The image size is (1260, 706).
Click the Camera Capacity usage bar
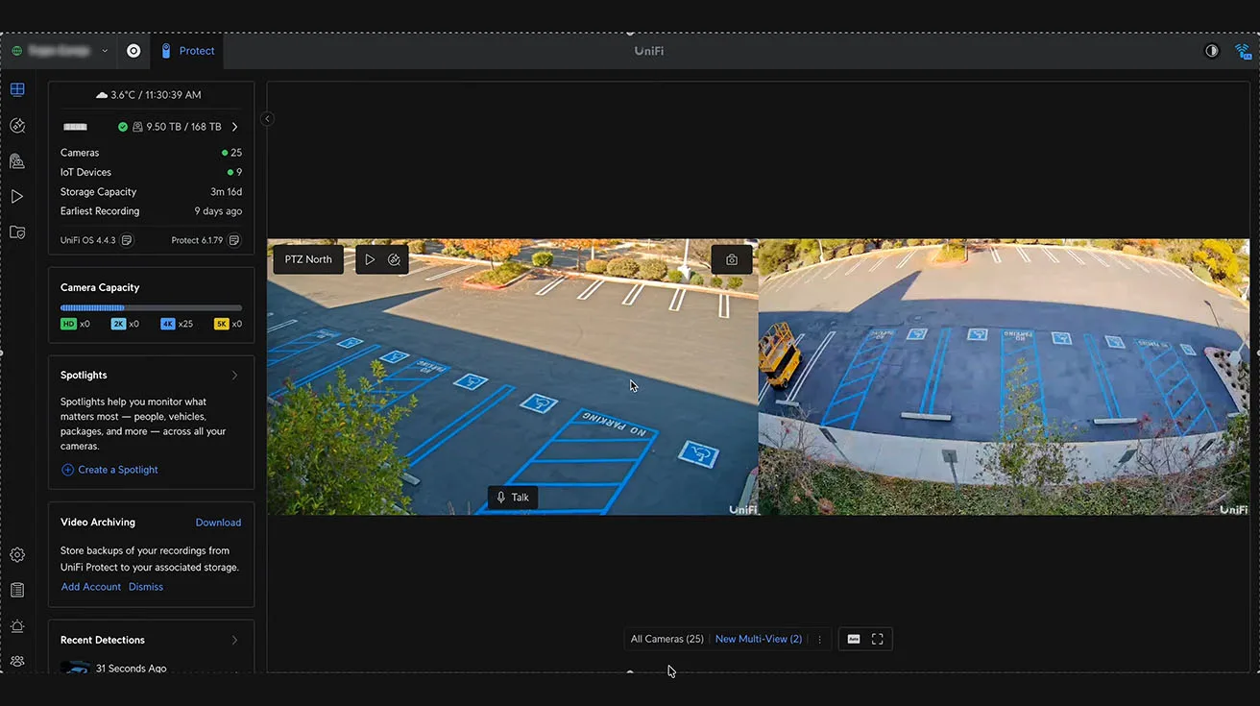[x=151, y=308]
